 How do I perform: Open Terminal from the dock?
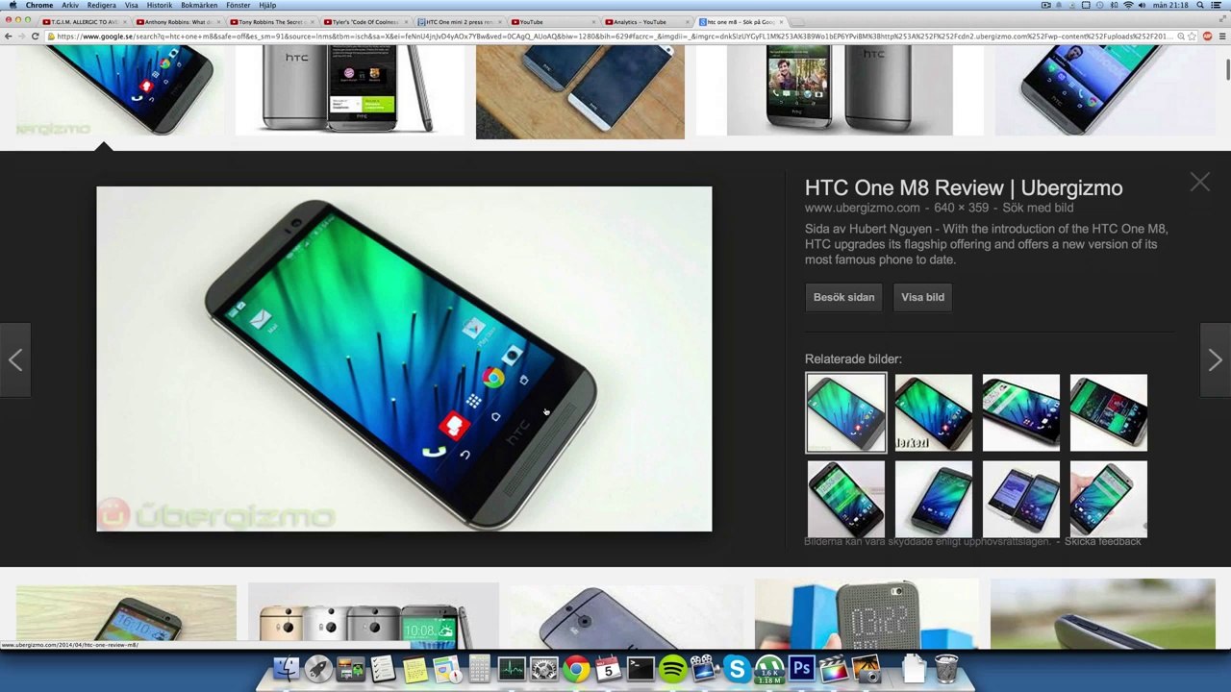click(x=641, y=668)
